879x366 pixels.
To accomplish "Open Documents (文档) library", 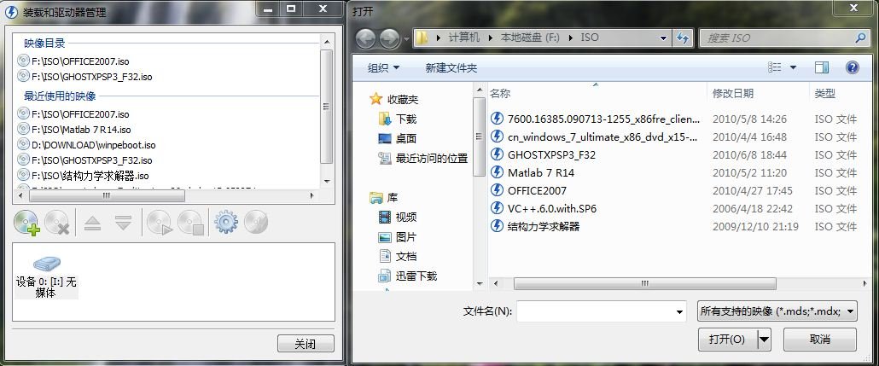I will [x=398, y=256].
